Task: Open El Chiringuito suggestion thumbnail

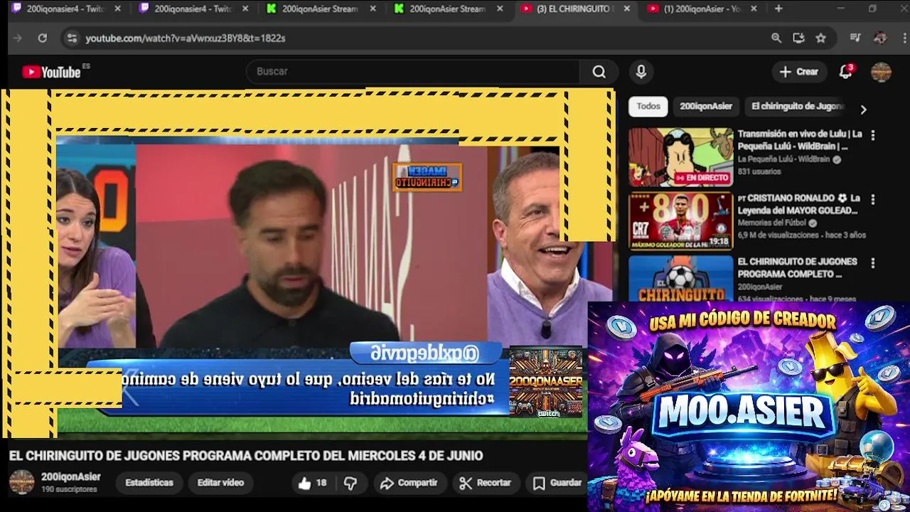Action: coord(680,278)
